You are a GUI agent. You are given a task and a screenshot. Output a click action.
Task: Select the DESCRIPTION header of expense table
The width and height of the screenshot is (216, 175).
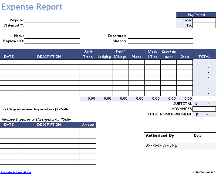pyautogui.click(x=49, y=57)
